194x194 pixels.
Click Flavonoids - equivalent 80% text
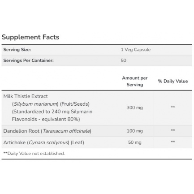click(x=46, y=119)
